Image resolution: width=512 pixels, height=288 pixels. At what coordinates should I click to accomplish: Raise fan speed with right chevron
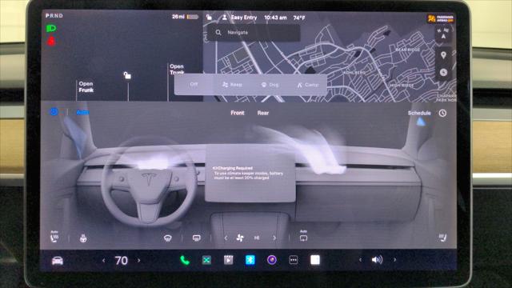pyautogui.click(x=274, y=238)
